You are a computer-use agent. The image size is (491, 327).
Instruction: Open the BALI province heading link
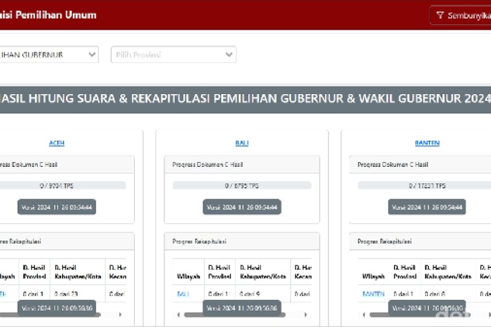pyautogui.click(x=242, y=143)
